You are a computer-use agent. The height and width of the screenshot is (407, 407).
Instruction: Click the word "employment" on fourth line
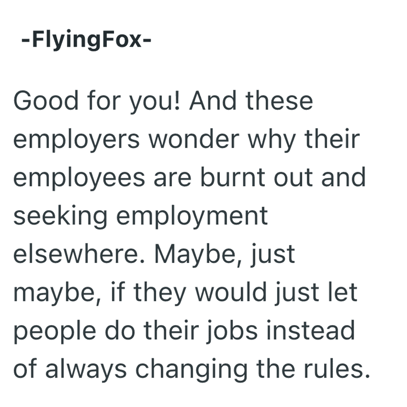(x=192, y=217)
